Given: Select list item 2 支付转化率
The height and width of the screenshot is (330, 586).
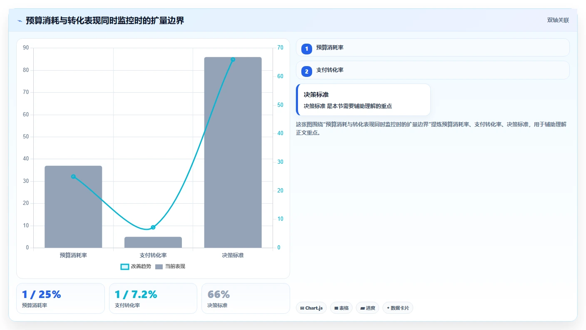Looking at the screenshot, I should pyautogui.click(x=433, y=70).
